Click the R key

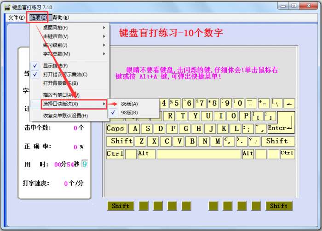coord(170,116)
